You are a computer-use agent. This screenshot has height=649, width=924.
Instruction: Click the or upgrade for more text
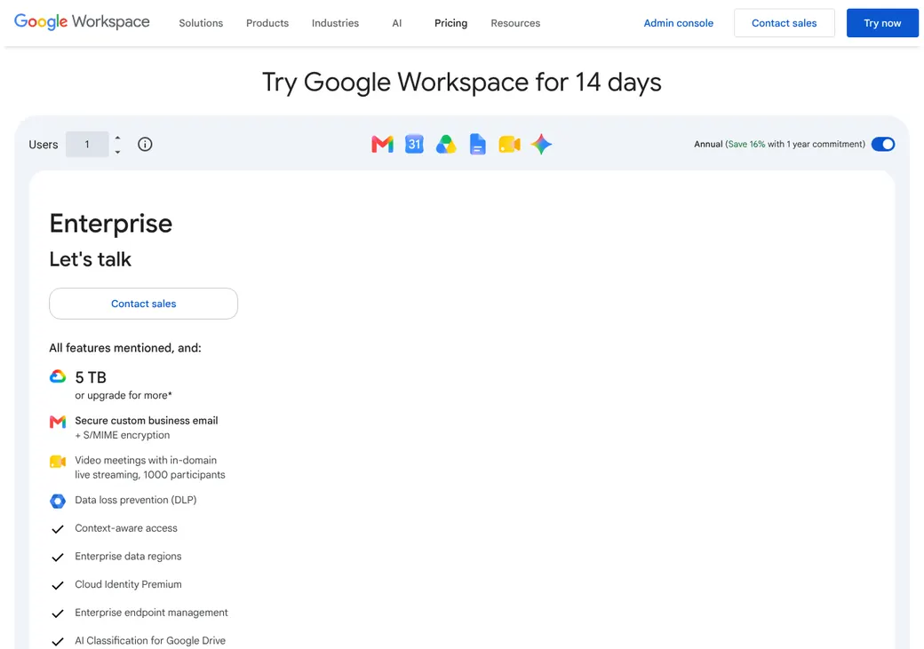(x=123, y=395)
